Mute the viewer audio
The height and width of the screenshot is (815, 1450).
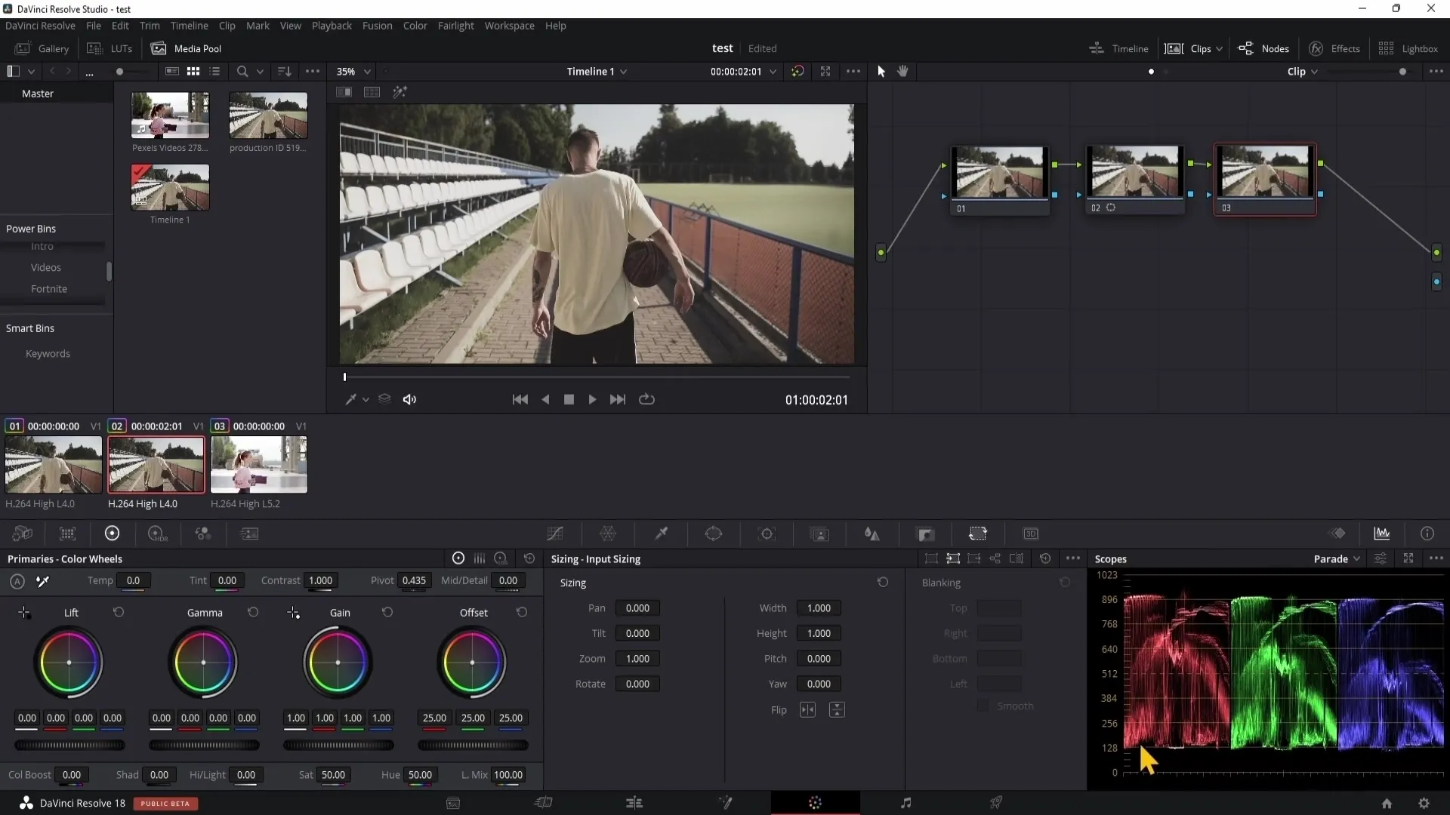click(x=409, y=400)
